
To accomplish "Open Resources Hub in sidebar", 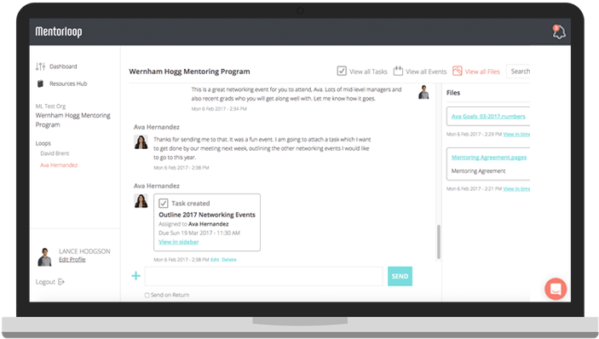I will [x=68, y=83].
